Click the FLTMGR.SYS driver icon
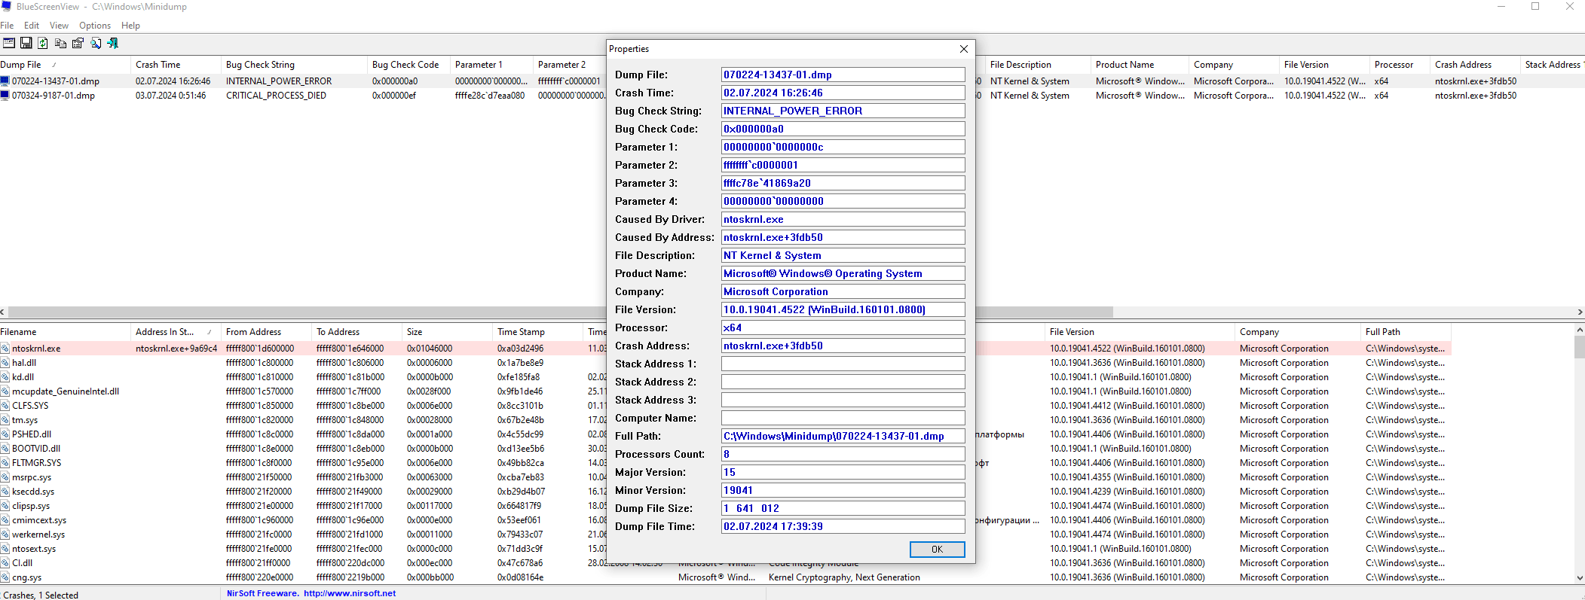1585x600 pixels. (x=5, y=463)
